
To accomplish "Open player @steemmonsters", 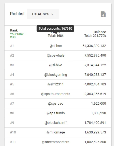I will pos(56,142).
